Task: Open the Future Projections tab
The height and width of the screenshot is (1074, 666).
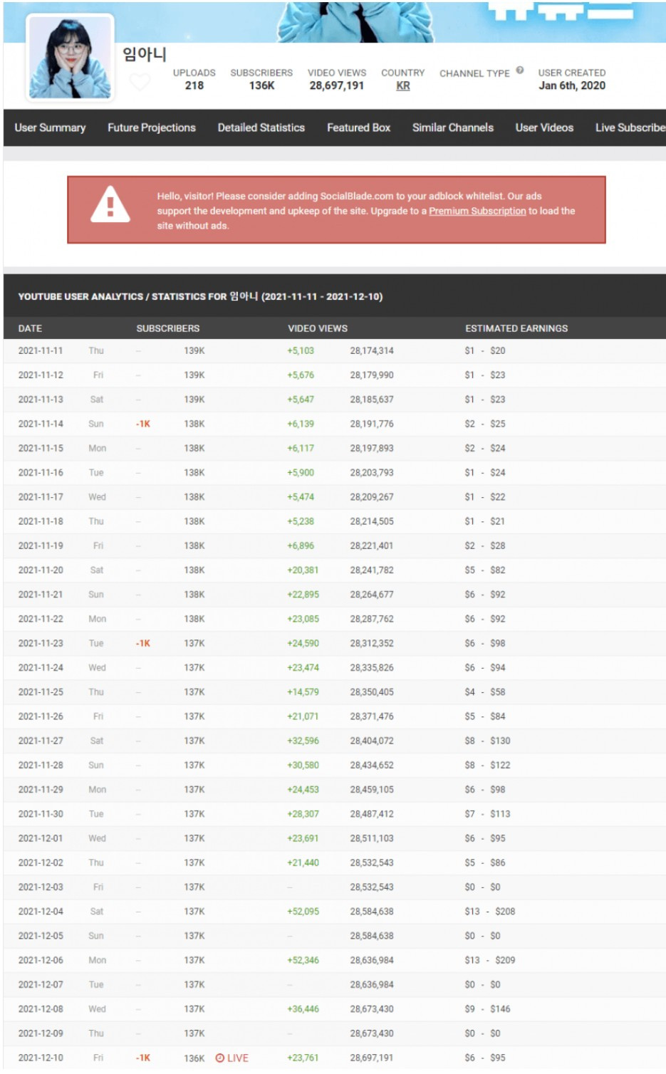Action: (152, 127)
